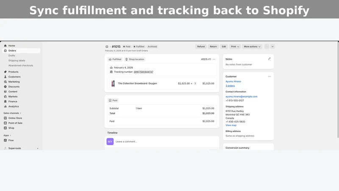
Task: Click the page vertical scrollbar
Action: pos(338,90)
